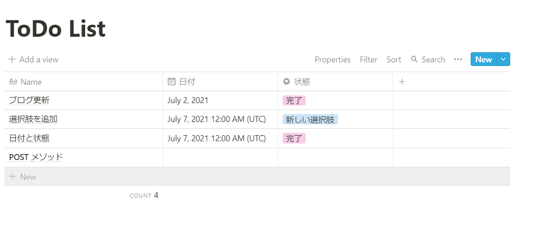This screenshot has height=248, width=535.
Task: Click the pink 完了 tag in ブログ更新 row
Action: [294, 100]
